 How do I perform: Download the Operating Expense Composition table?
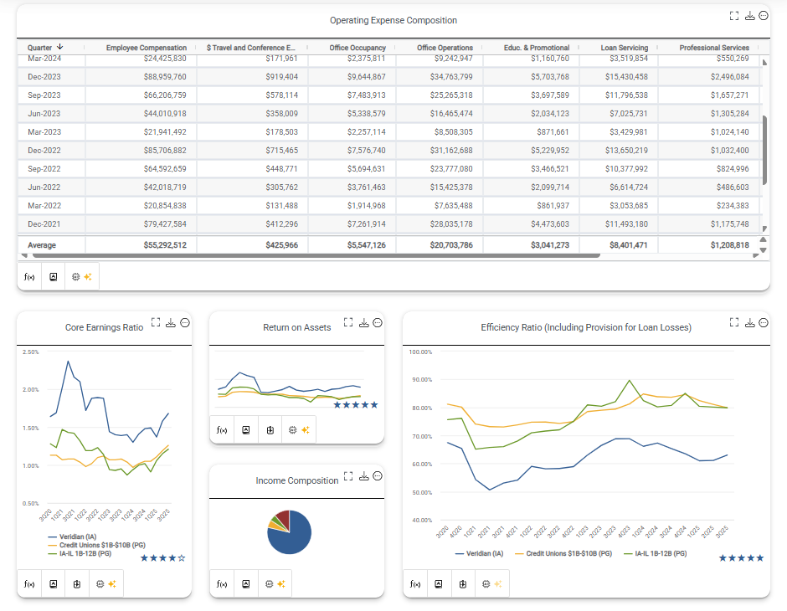[x=749, y=16]
